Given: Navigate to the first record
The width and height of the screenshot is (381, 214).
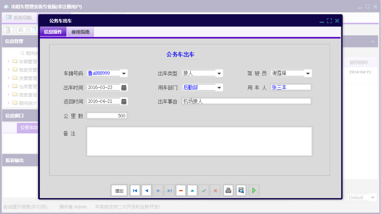Looking at the screenshot, I should click(x=135, y=190).
